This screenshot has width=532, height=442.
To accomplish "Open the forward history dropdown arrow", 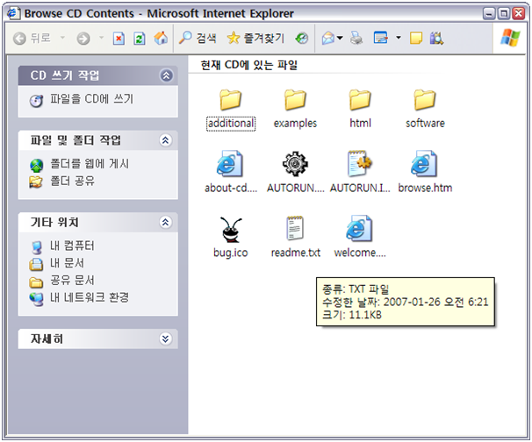I will click(101, 38).
